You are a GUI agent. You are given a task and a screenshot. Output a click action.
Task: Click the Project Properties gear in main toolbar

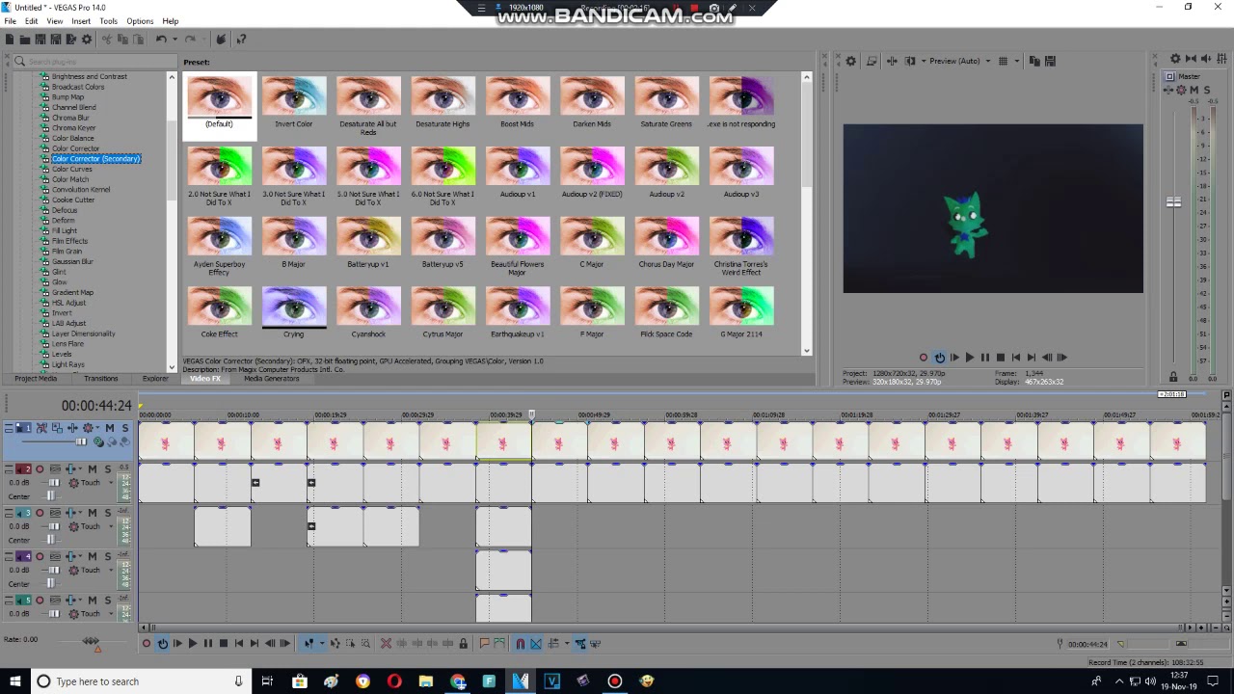(86, 39)
